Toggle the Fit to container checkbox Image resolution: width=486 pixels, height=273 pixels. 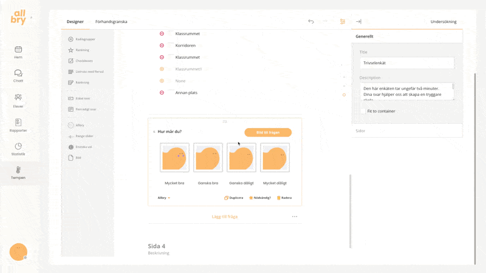[363, 111]
